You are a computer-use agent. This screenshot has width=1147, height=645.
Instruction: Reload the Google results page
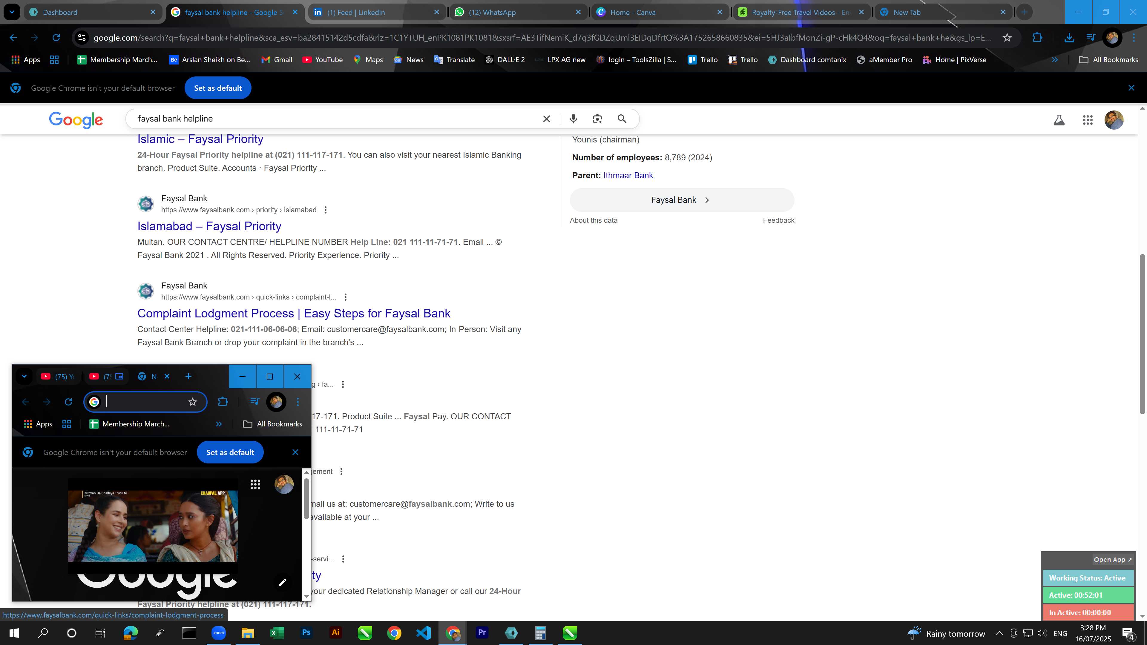coord(56,38)
